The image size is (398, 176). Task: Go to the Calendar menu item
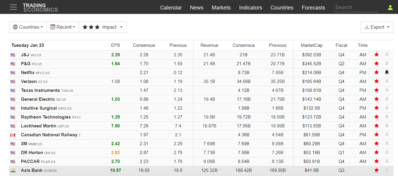coord(171,8)
